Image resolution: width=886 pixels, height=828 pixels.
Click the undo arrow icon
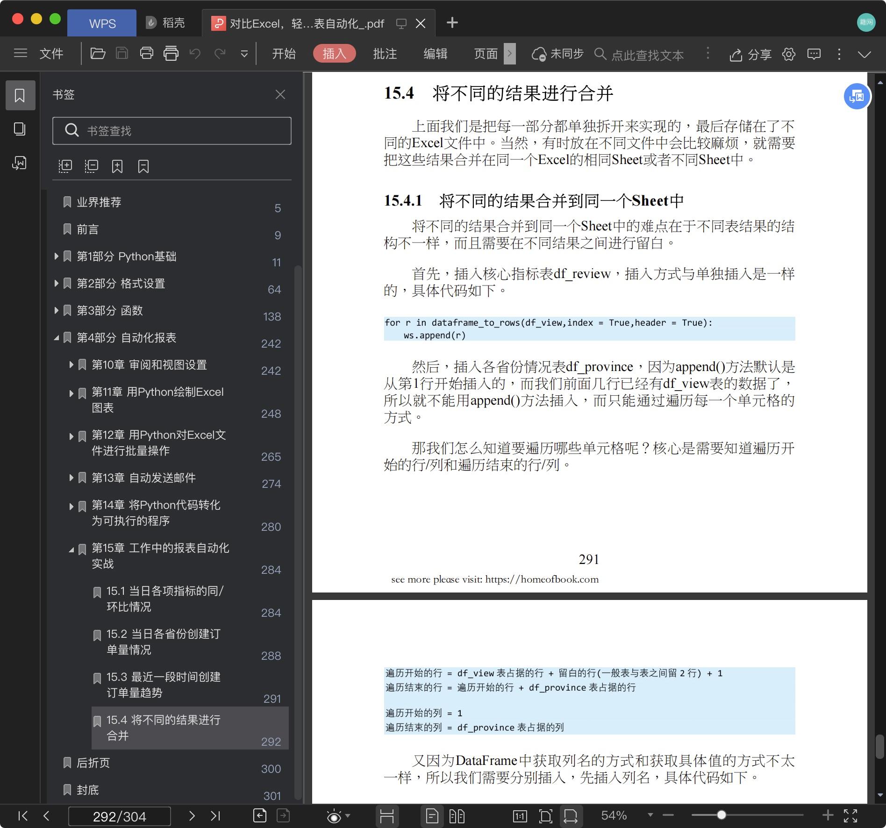pos(195,54)
